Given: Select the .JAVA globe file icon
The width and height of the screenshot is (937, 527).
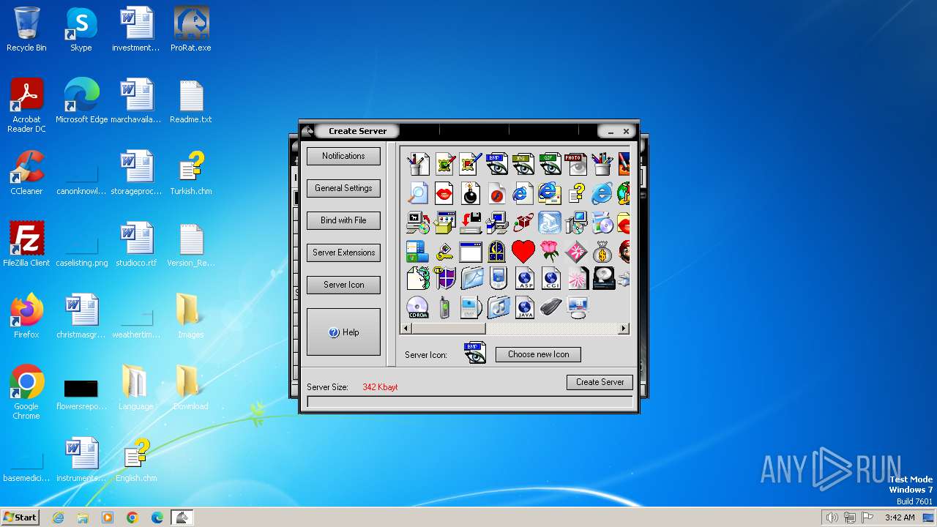Looking at the screenshot, I should pyautogui.click(x=523, y=307).
